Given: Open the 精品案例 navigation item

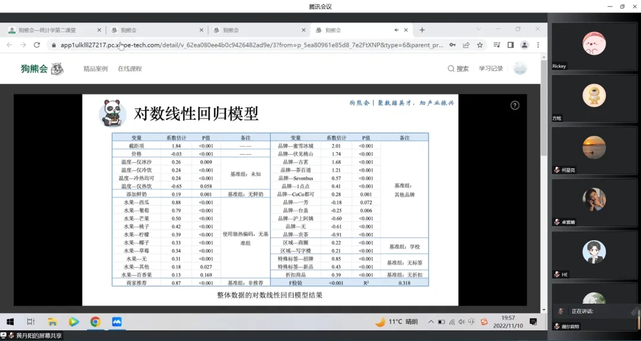Looking at the screenshot, I should [96, 69].
